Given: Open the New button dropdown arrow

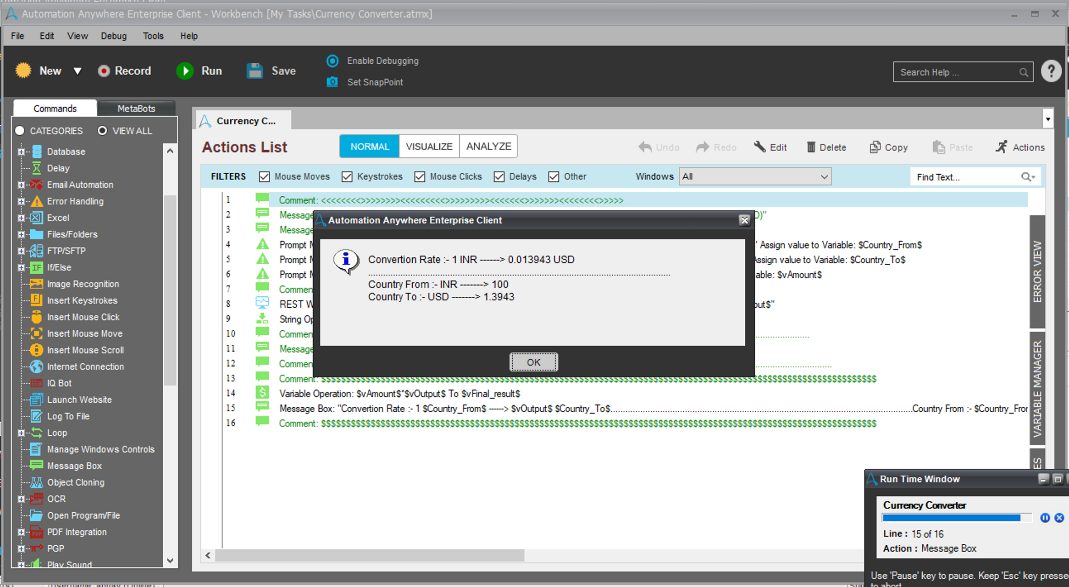Looking at the screenshot, I should tap(78, 71).
